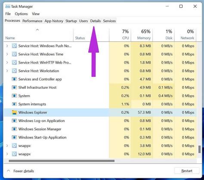Switch to the Processes tab
Viewport: 204px width, 180px height.
point(12,21)
